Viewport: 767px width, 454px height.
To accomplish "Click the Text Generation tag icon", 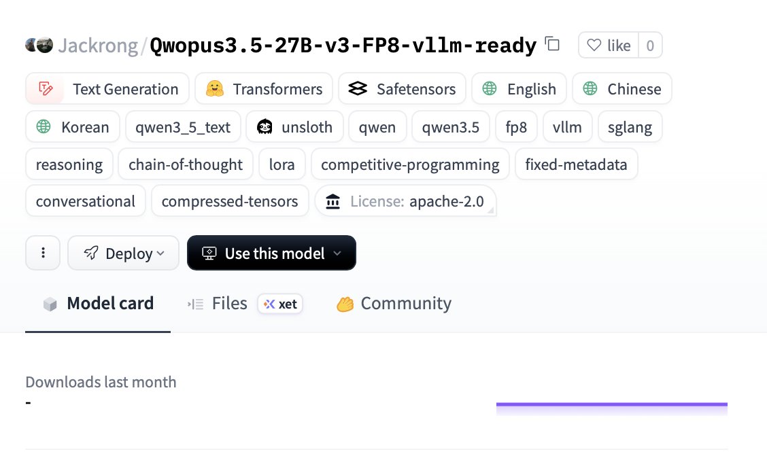I will pyautogui.click(x=46, y=89).
